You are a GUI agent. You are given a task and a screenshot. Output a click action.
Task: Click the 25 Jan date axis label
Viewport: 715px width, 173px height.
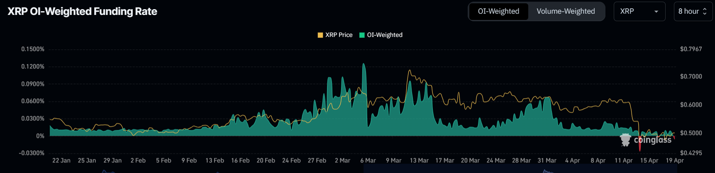coord(87,160)
